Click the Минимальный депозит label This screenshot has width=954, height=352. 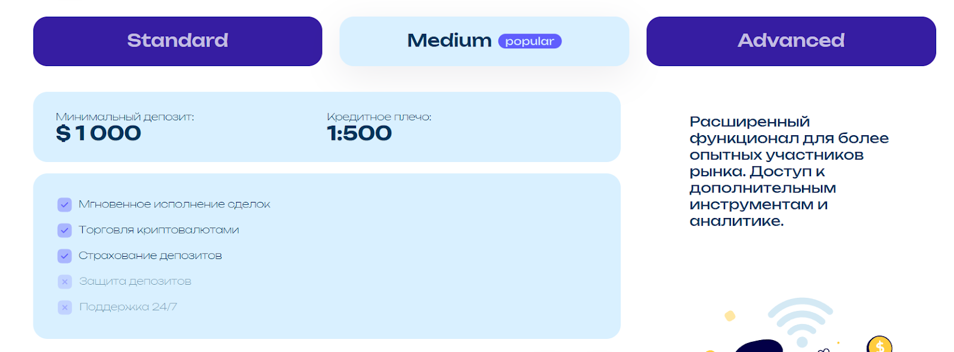point(125,117)
